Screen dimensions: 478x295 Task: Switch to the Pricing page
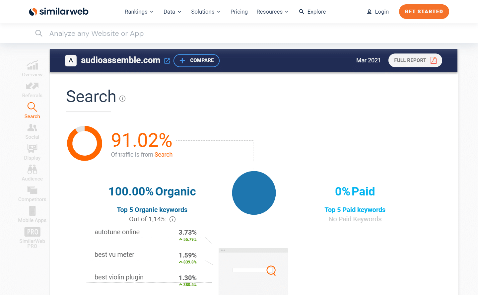point(239,12)
